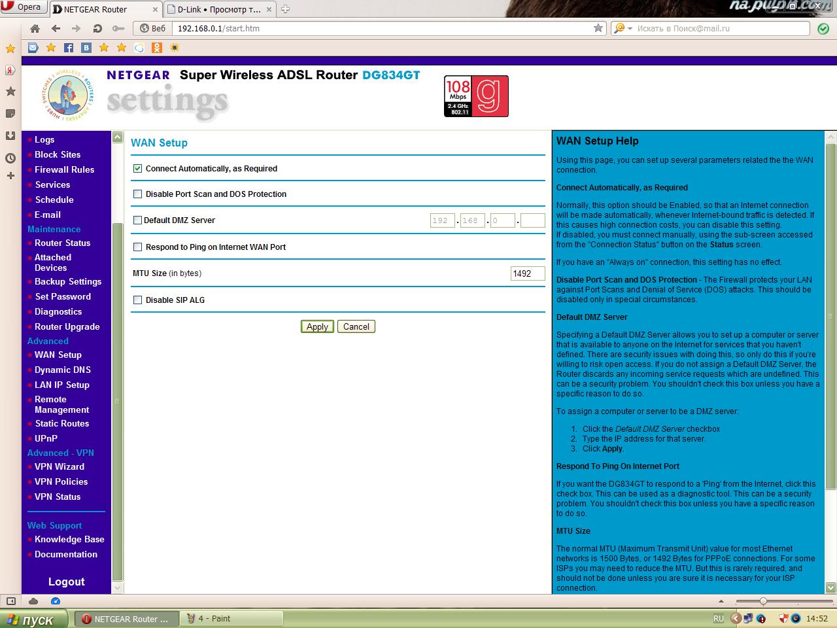Close the NETGEAR Router tab
This screenshot has width=837, height=628.
[x=155, y=9]
